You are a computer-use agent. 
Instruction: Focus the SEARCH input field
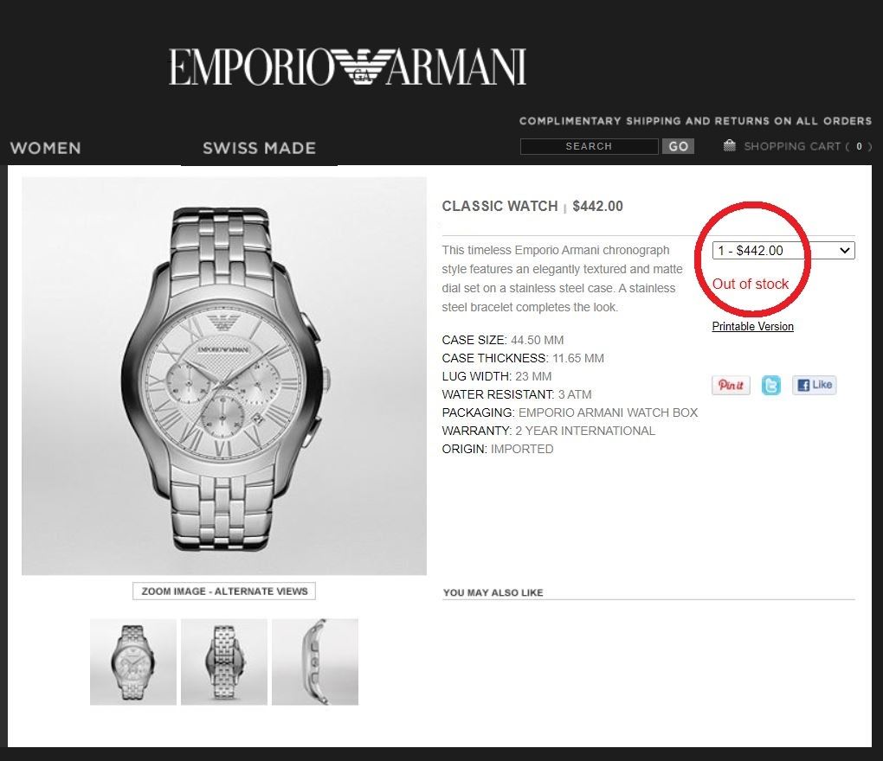[x=589, y=146]
